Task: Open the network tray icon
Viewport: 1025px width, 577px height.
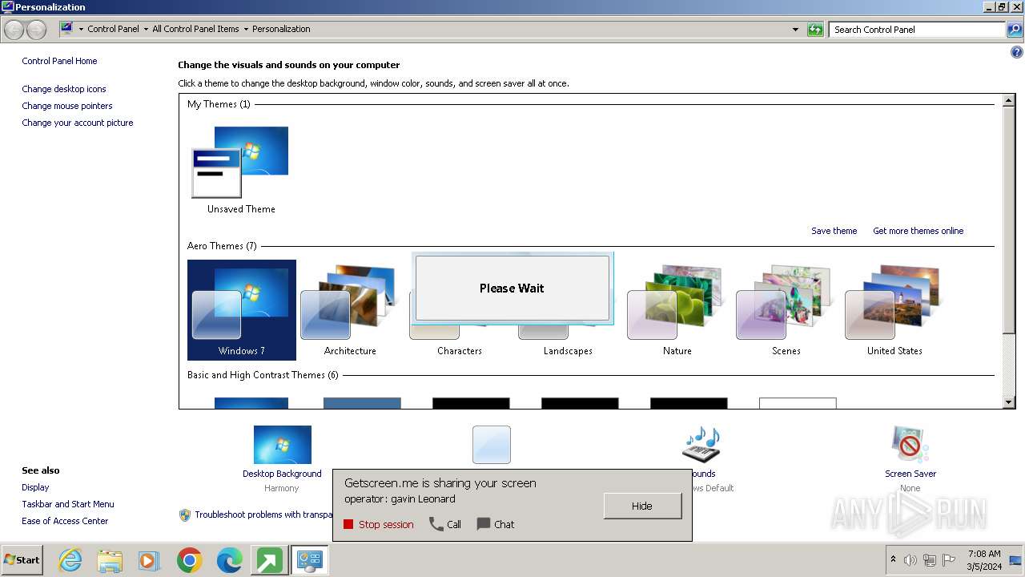Action: [930, 560]
